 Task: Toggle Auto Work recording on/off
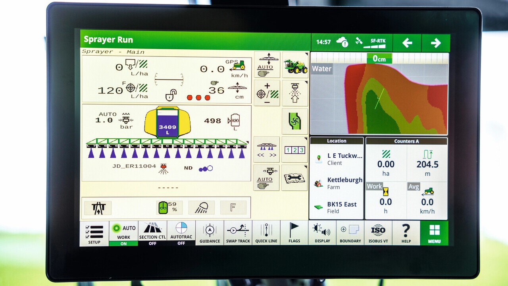123,234
